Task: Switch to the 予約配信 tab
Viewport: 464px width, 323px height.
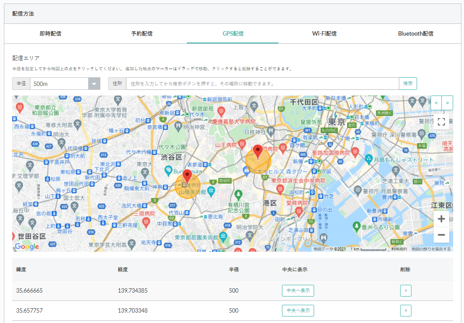Action: [x=142, y=34]
